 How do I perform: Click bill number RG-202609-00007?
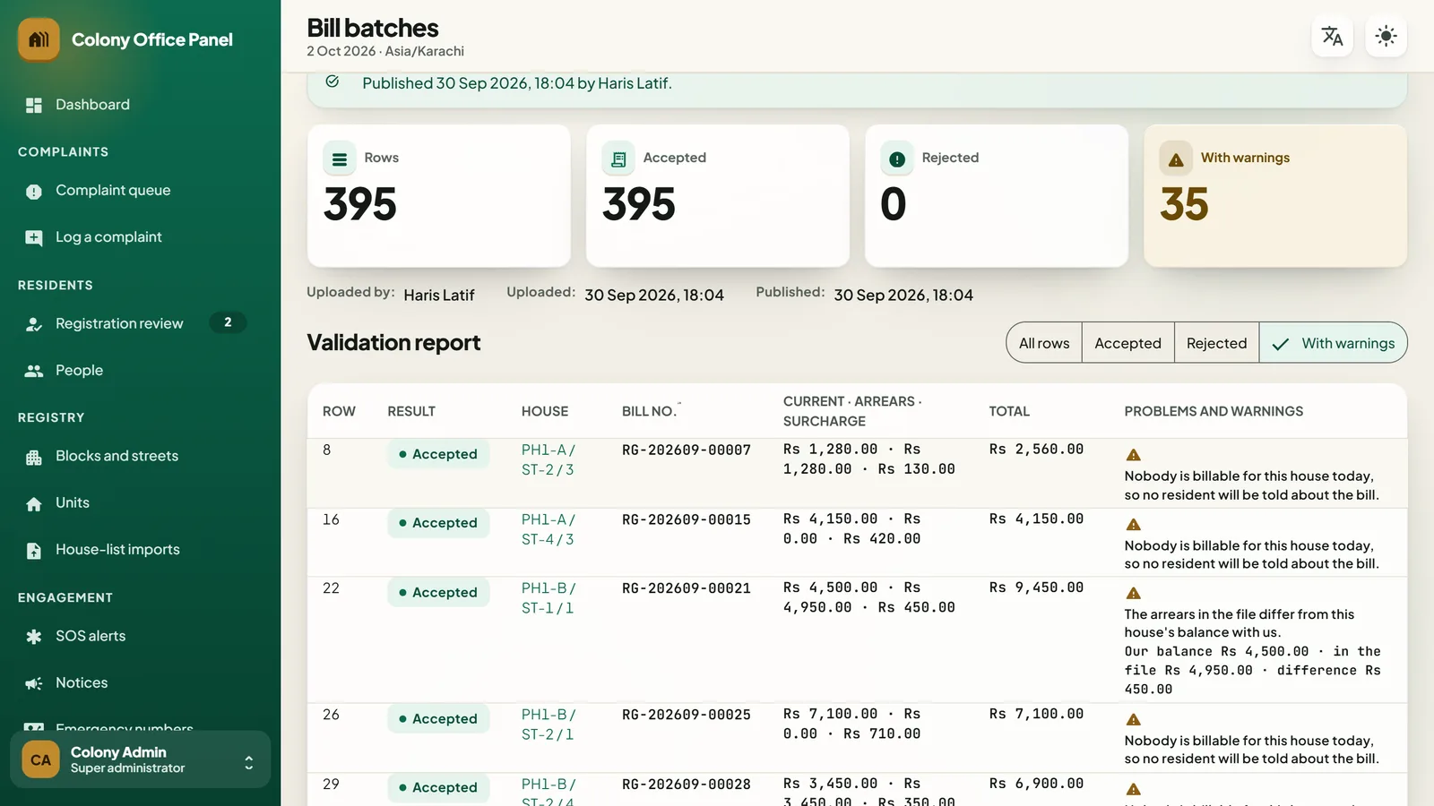tap(687, 450)
